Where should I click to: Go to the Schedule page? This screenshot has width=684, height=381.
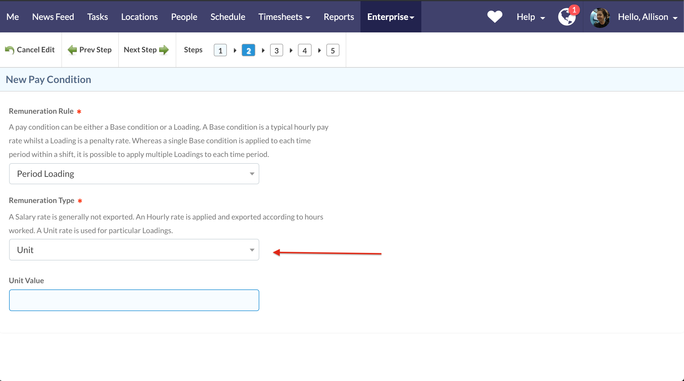point(228,17)
